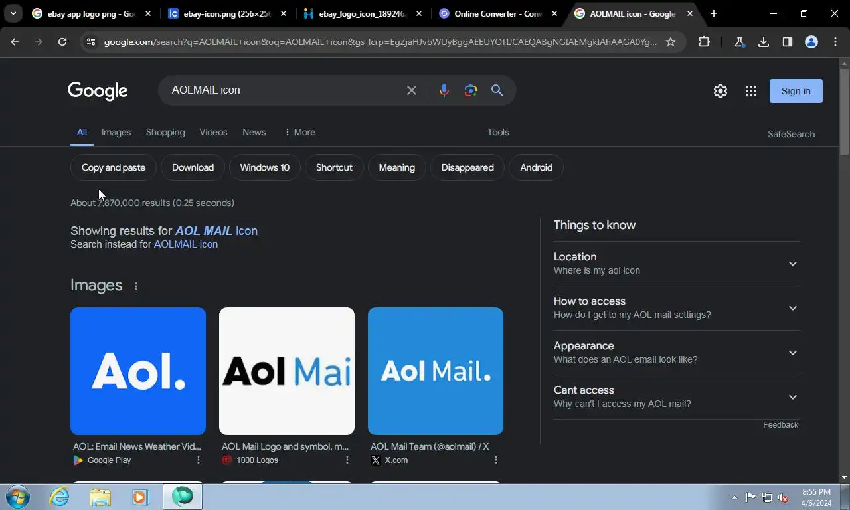Open Chrome Labs flask icon
The height and width of the screenshot is (510, 850).
[x=739, y=42]
